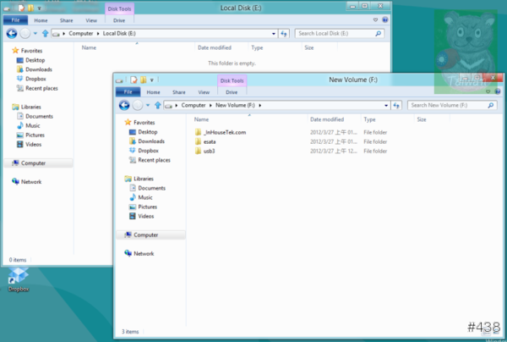Select the usb3 folder

[x=210, y=151]
